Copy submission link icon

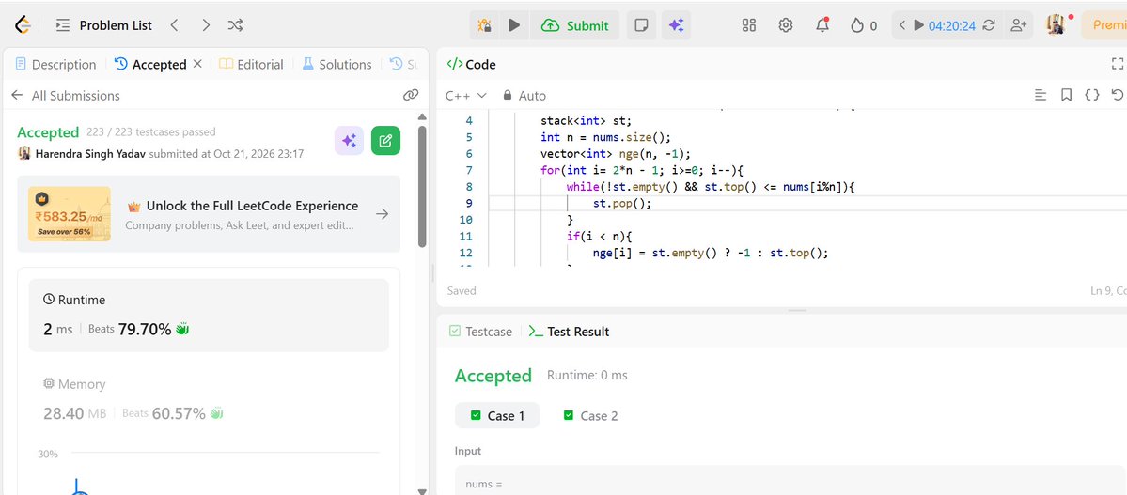click(411, 95)
